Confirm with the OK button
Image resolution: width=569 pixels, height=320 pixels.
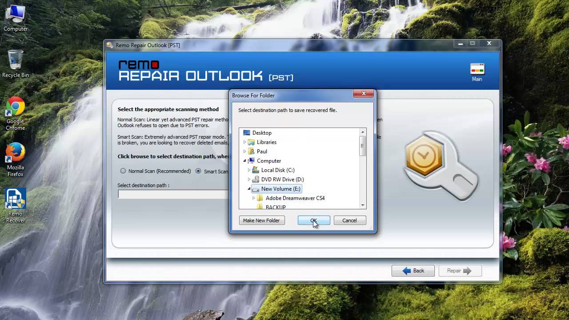point(314,220)
